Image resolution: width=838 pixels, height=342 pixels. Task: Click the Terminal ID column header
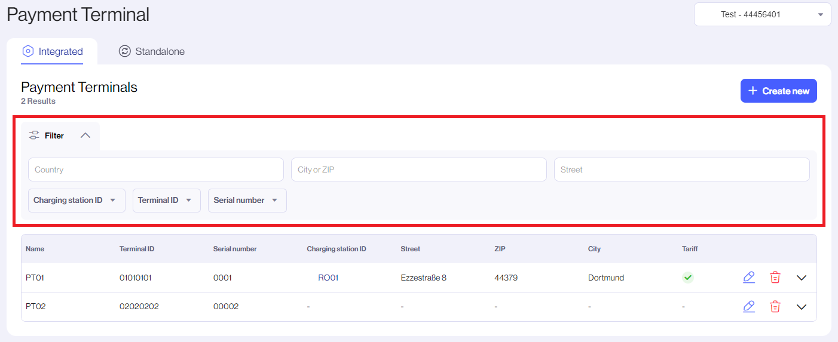click(x=137, y=249)
